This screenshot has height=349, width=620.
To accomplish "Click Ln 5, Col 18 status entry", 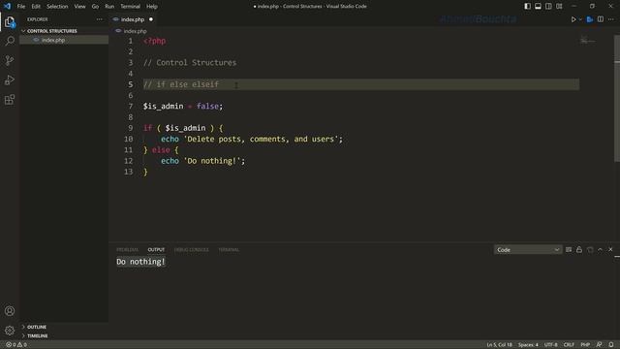I will 499,345.
